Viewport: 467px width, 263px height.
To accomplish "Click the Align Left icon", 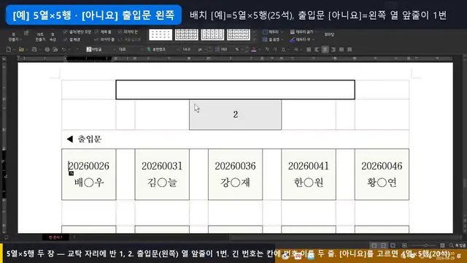I will (317, 50).
